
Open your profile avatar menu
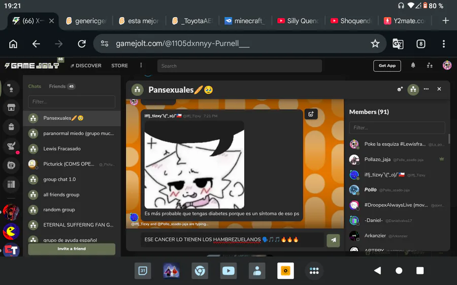(447, 65)
